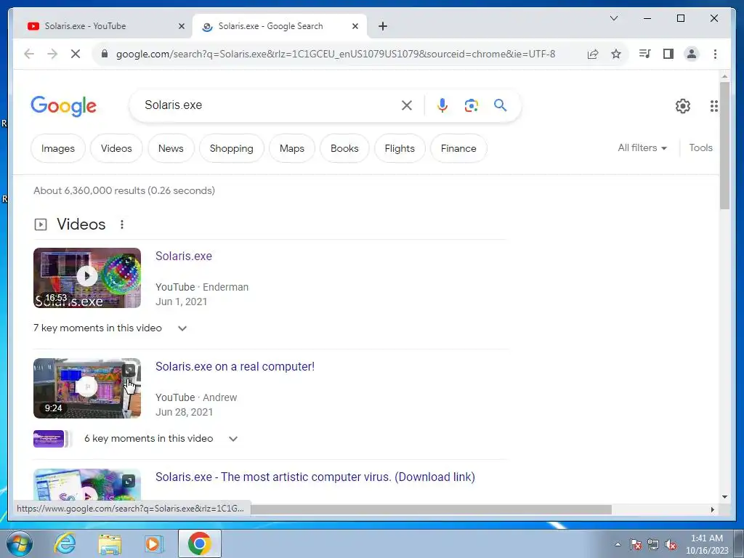The image size is (744, 558).
Task: Open search Tools
Action: (x=701, y=148)
